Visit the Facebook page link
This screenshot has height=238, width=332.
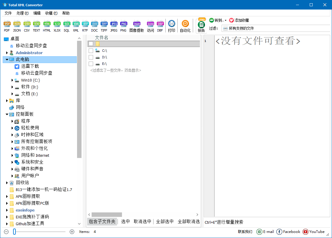pyautogui.click(x=288, y=232)
